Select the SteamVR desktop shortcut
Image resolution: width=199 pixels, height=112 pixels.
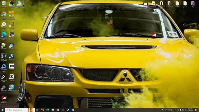coord(12,46)
